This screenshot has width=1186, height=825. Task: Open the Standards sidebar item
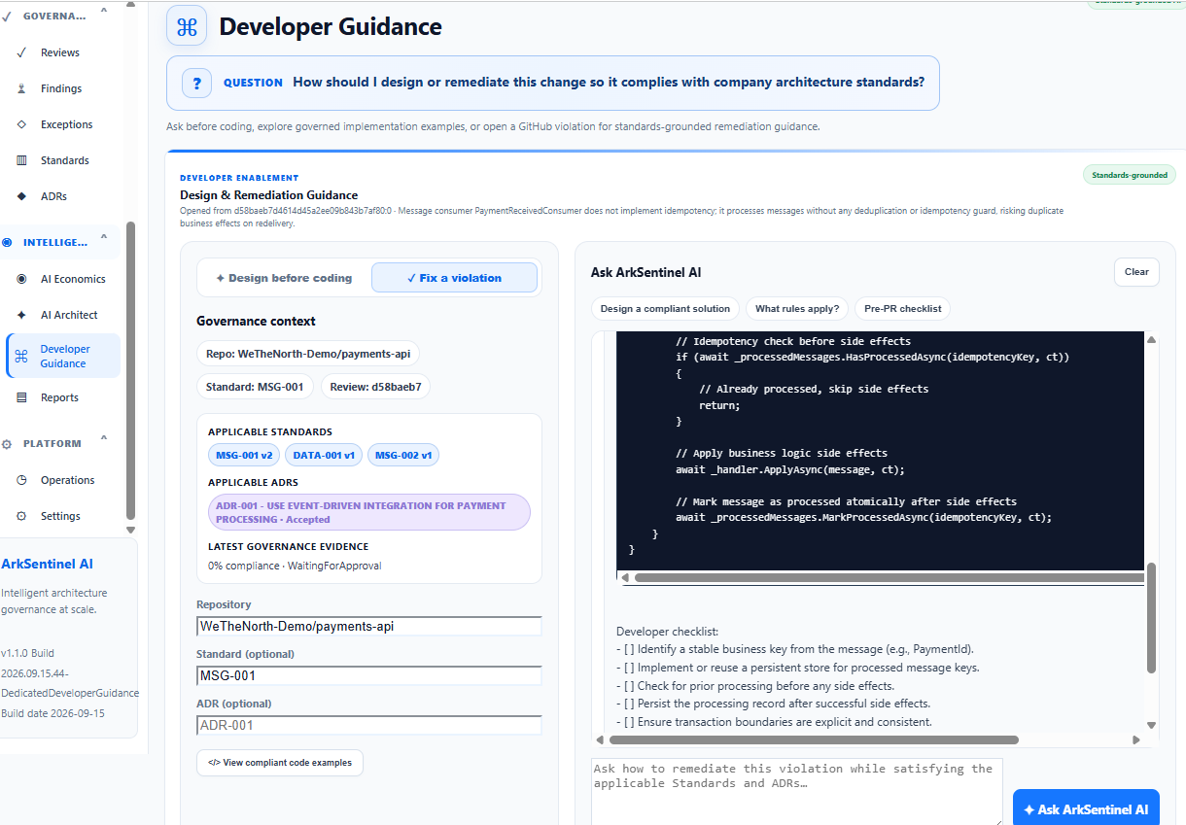click(x=64, y=160)
